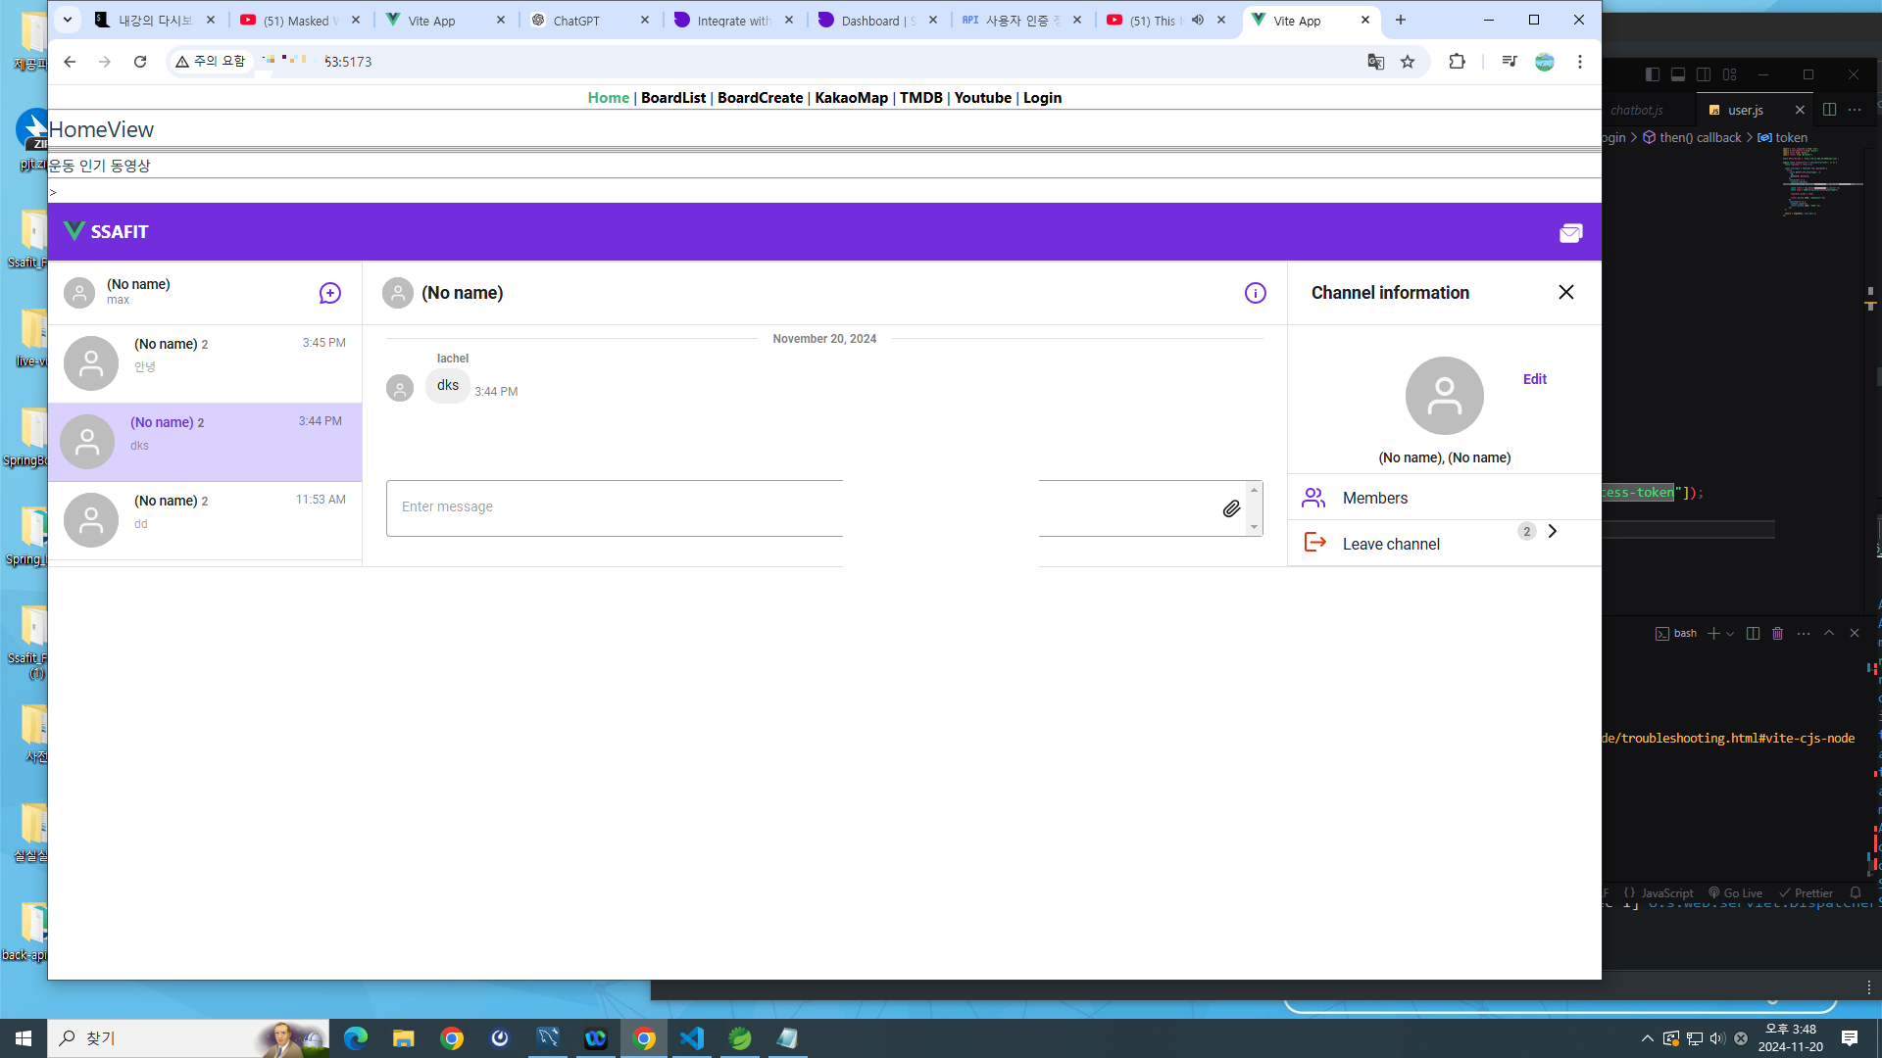Image resolution: width=1882 pixels, height=1058 pixels.
Task: Open Chrome extensions puzzle icon
Action: point(1458,62)
